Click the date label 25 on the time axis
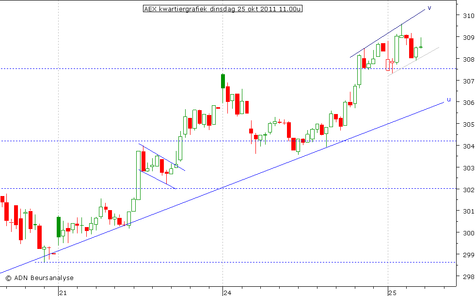This screenshot has height=296, width=476. [x=392, y=293]
